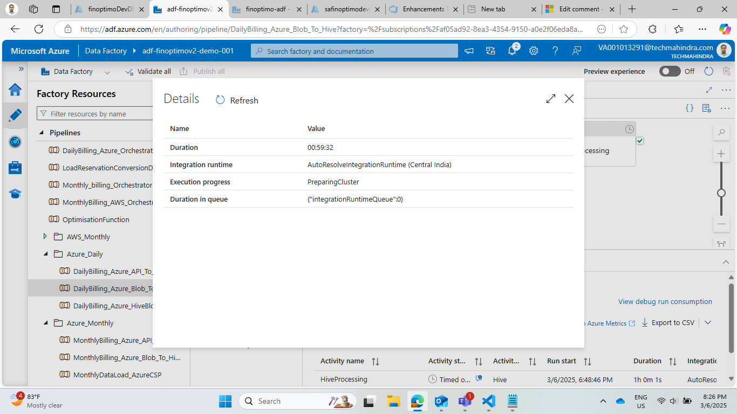Image resolution: width=737 pixels, height=414 pixels.
Task: Open the pipeline properties icon
Action: (x=706, y=108)
